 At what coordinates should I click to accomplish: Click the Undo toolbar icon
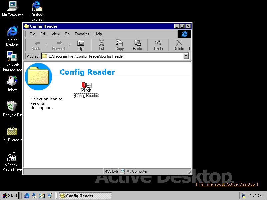tap(158, 45)
